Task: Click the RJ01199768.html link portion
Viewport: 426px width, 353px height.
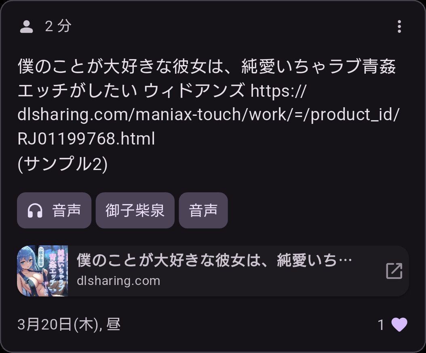Action: click(x=86, y=138)
